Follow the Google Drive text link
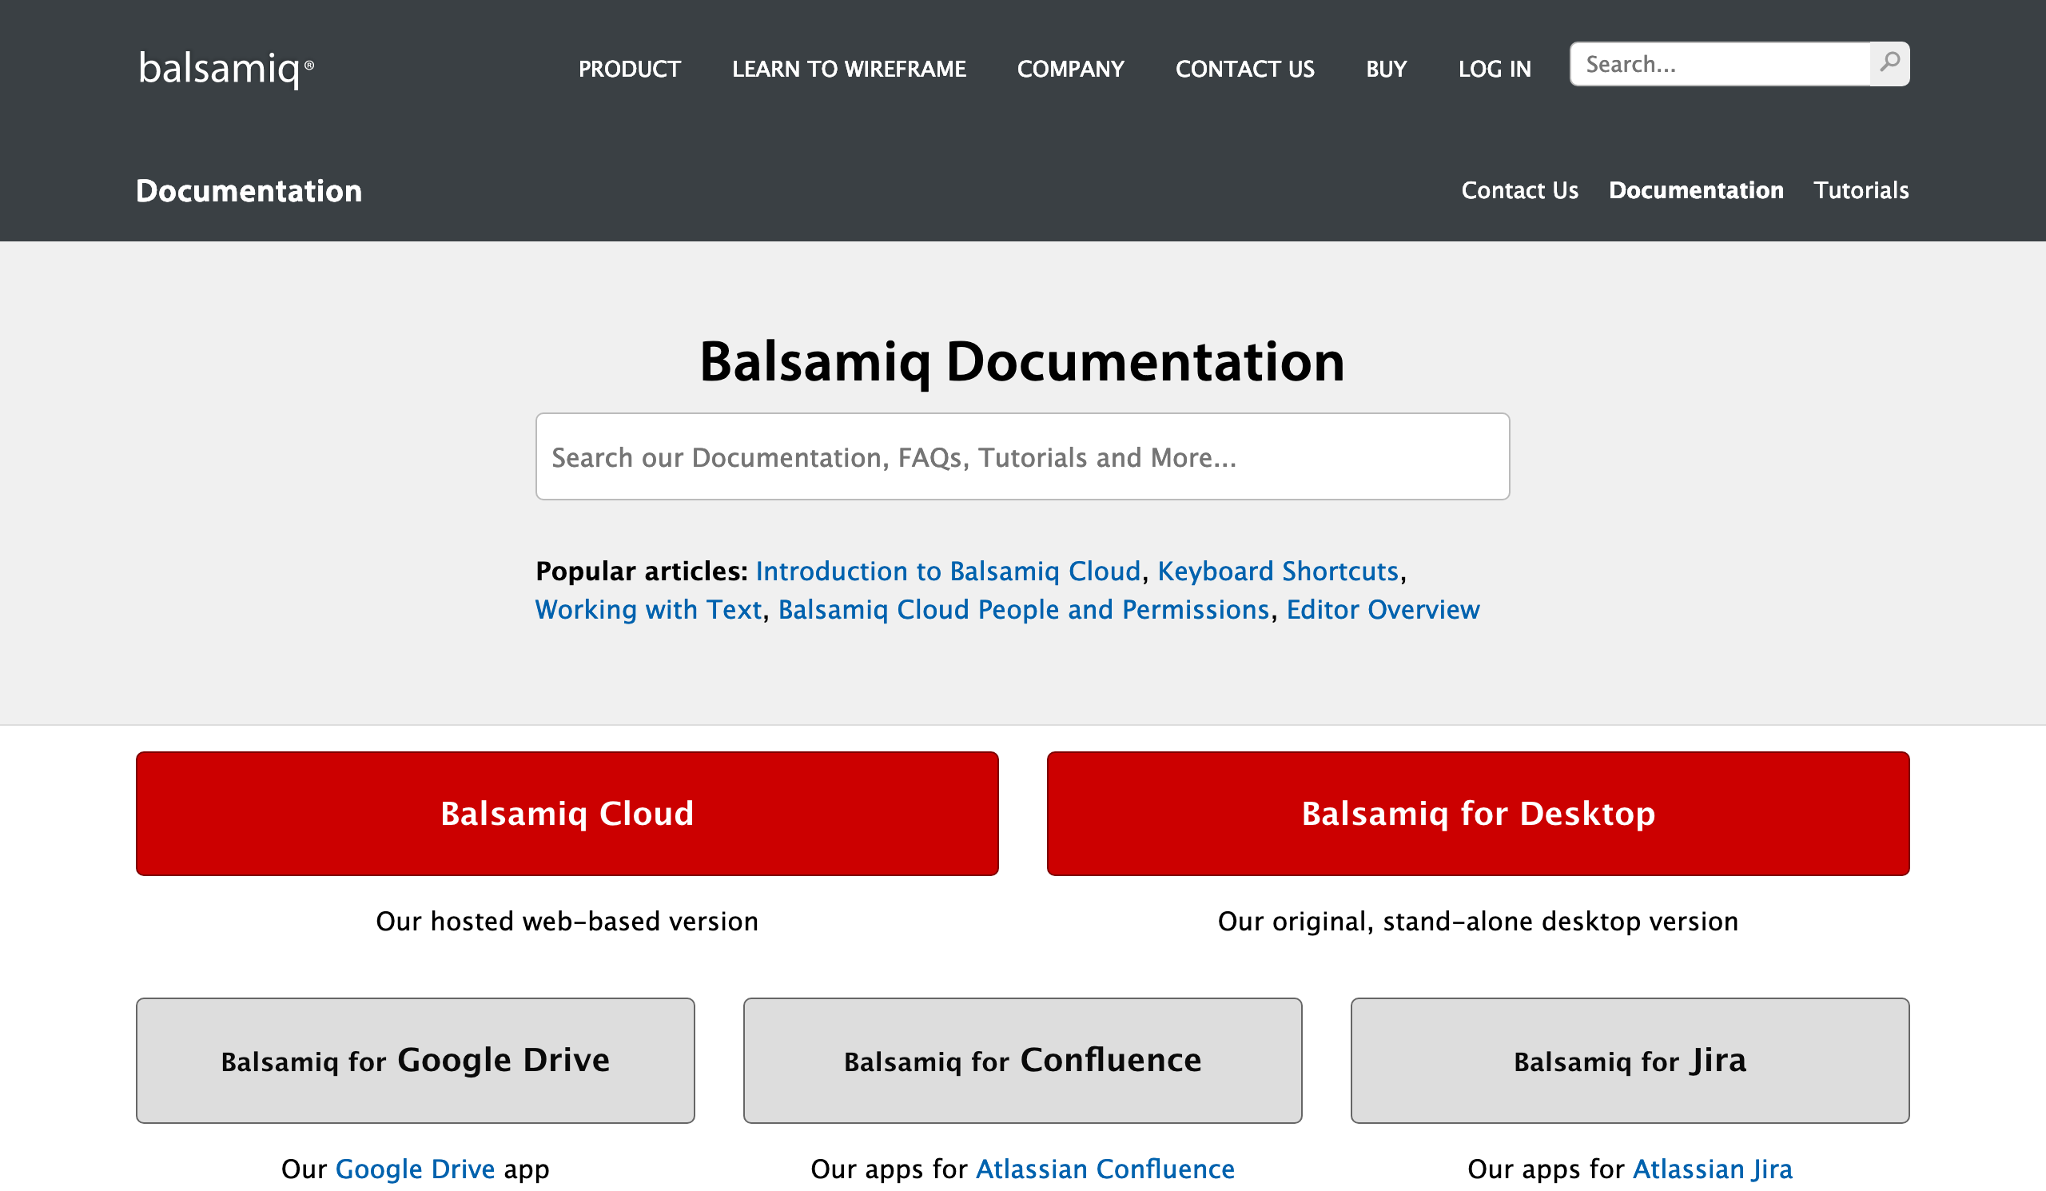Screen dimensions: 2046x1191 tap(415, 1169)
